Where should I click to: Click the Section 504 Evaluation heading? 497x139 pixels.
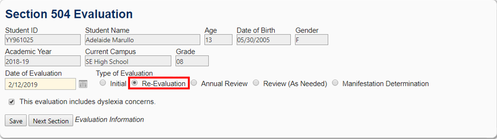69,14
